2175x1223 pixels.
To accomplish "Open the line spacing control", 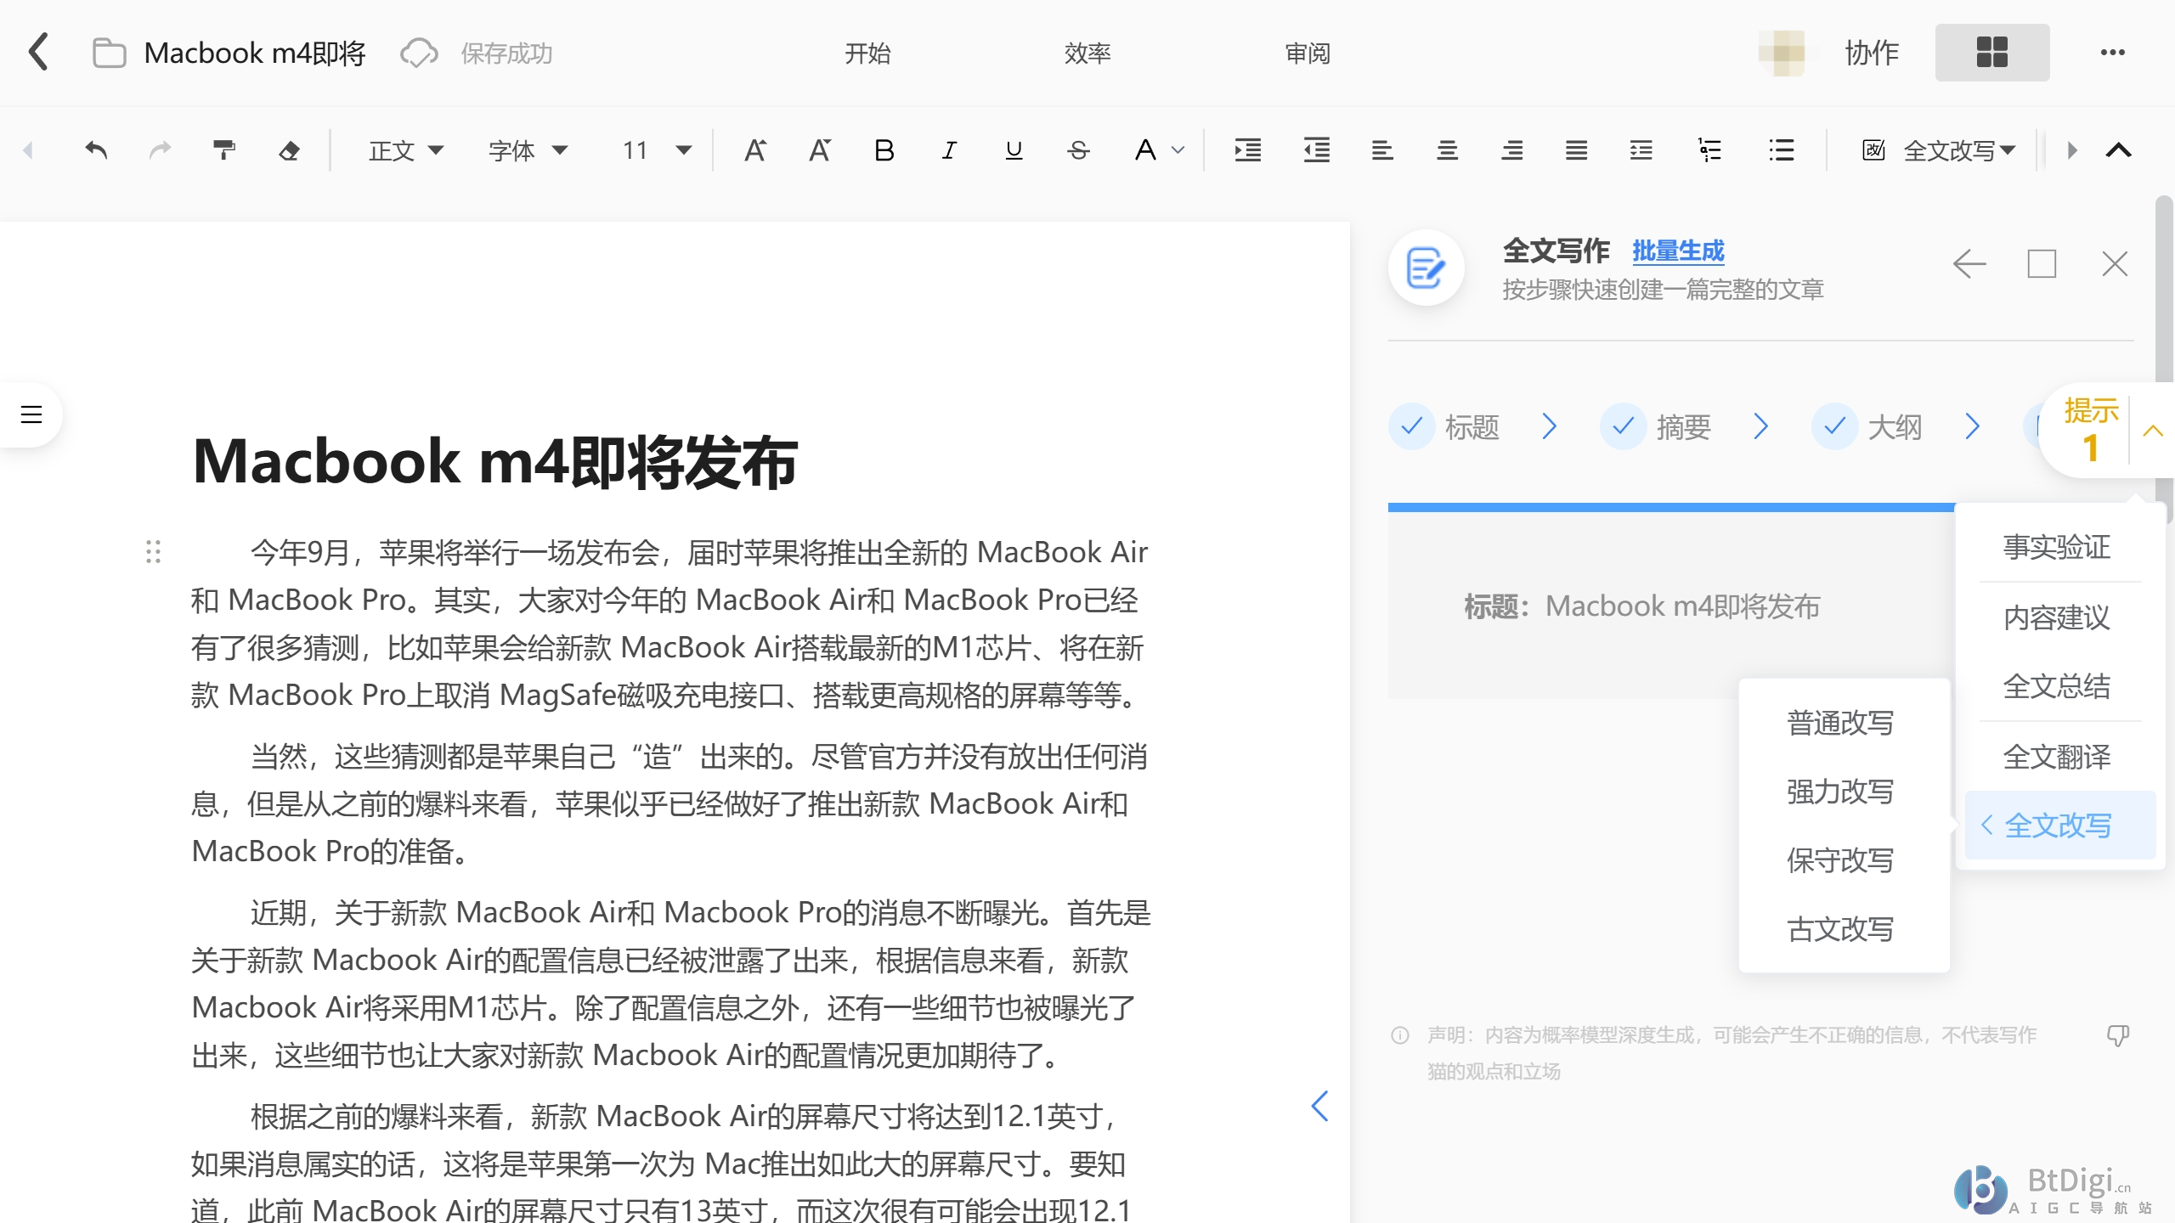I will click(1641, 150).
